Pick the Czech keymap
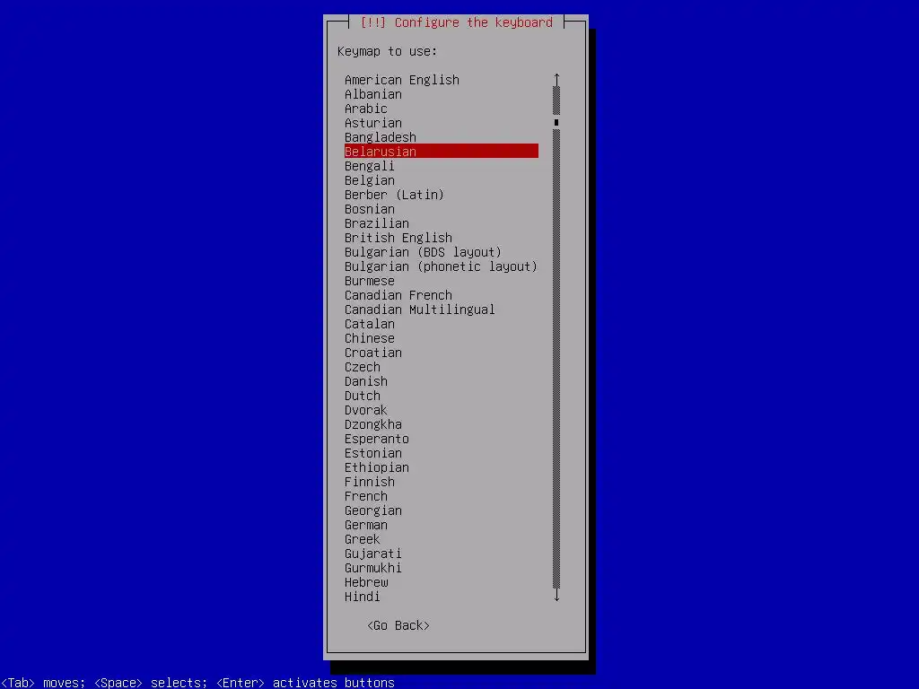The height and width of the screenshot is (689, 919). pos(442,367)
